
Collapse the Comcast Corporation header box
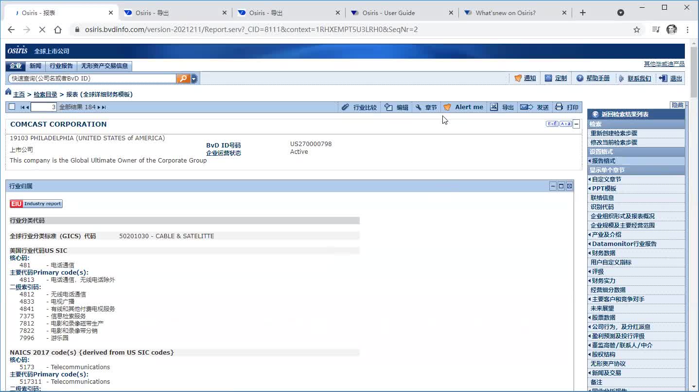click(576, 124)
